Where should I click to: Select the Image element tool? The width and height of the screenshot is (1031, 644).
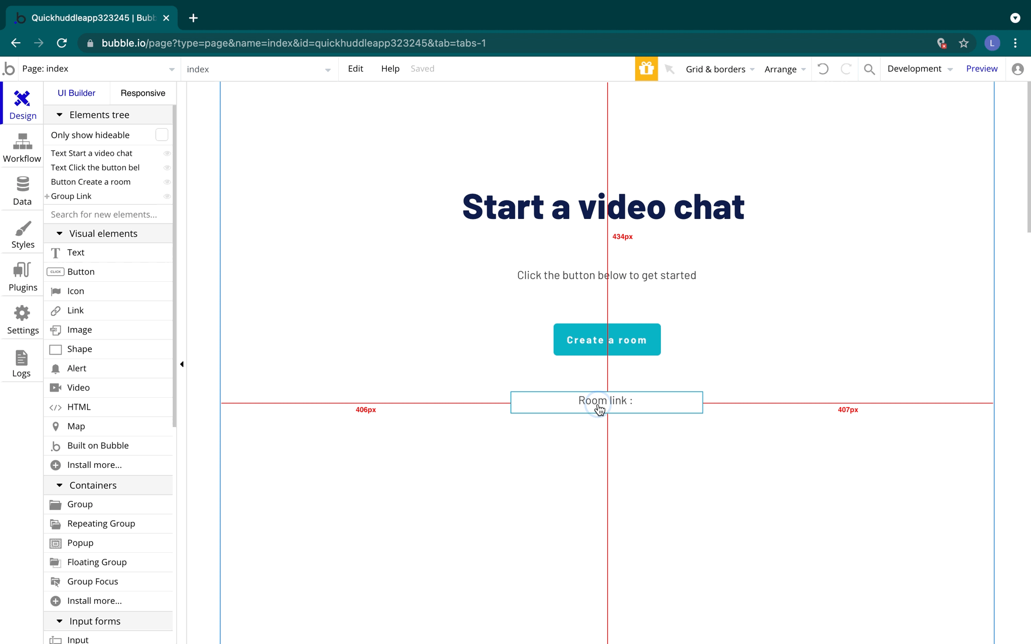pyautogui.click(x=108, y=330)
